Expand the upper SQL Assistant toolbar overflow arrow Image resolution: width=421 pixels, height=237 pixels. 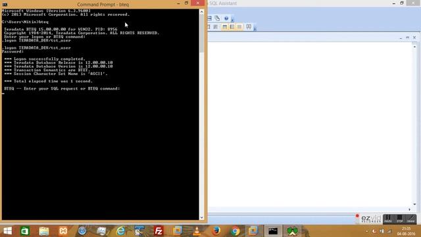232,20
